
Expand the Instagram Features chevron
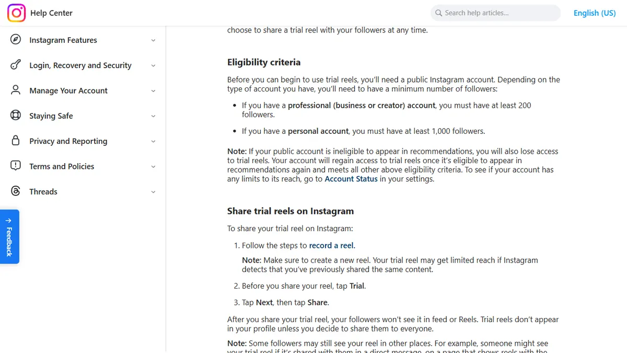coord(153,40)
